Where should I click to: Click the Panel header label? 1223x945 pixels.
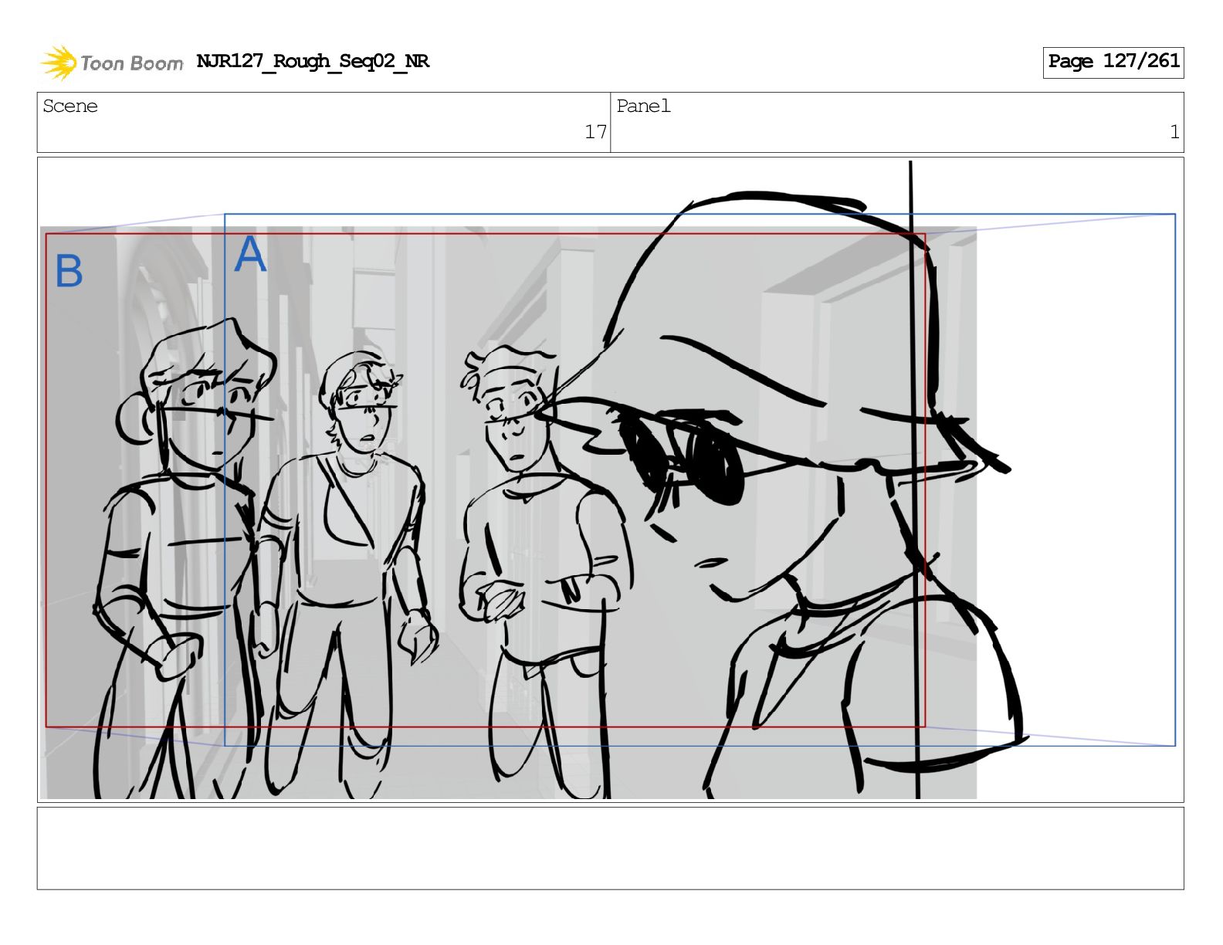[643, 107]
